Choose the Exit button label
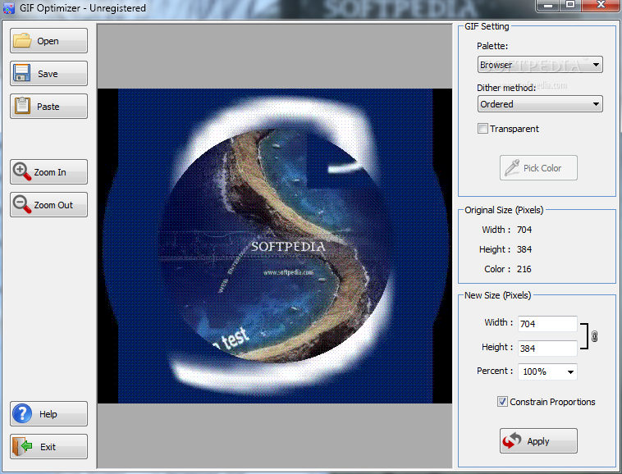Viewport: 622px width, 474px height. [48, 447]
